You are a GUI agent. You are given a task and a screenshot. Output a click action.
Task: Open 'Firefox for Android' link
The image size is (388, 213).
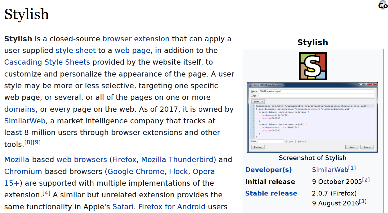point(172,207)
